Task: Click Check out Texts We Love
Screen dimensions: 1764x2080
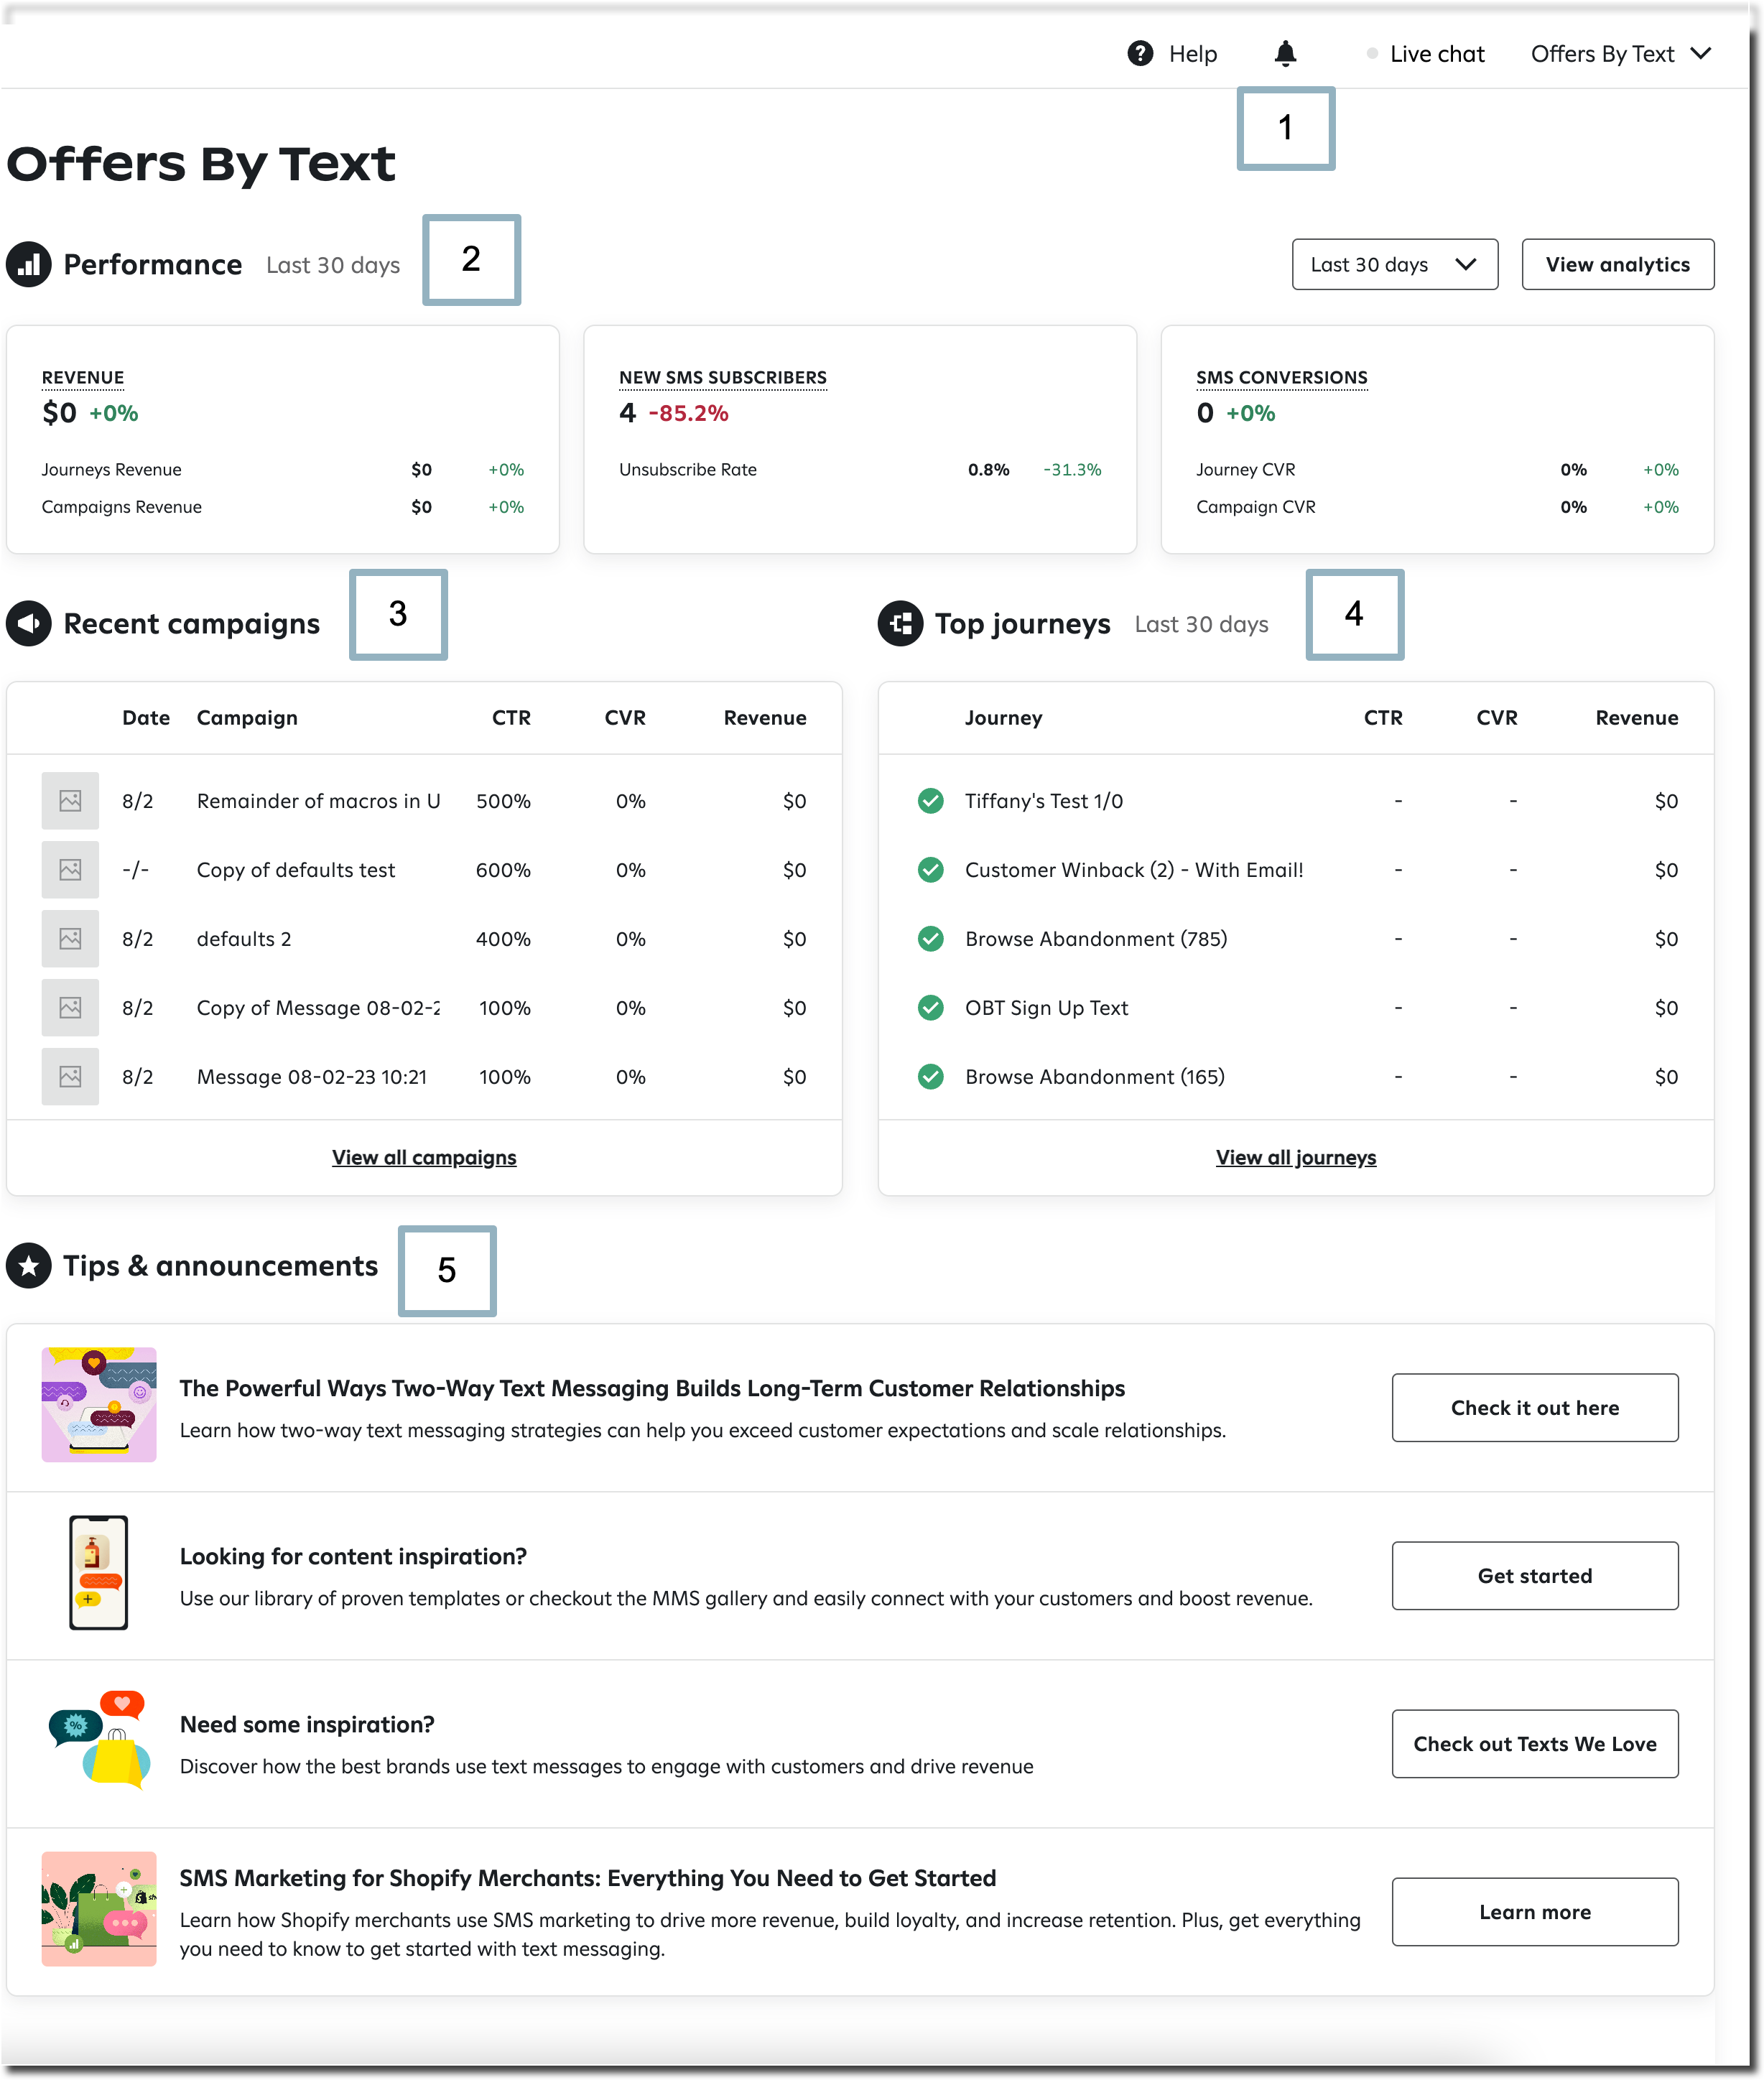Action: [1534, 1743]
